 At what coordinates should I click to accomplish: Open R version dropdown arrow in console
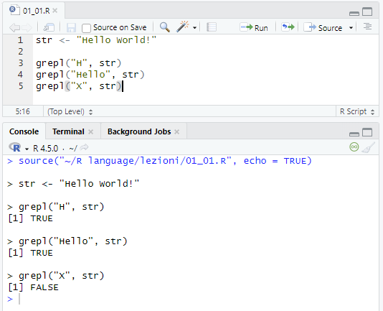pos(27,149)
